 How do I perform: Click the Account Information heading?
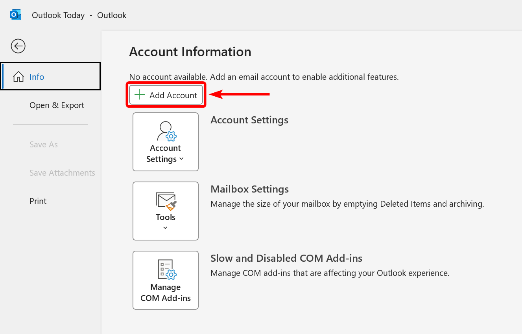(190, 52)
